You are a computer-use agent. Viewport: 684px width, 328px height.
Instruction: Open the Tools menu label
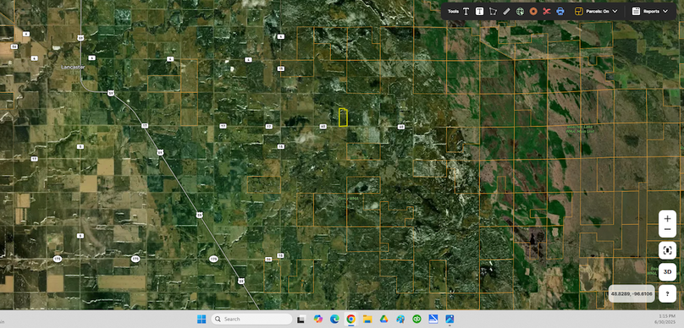coord(453,11)
